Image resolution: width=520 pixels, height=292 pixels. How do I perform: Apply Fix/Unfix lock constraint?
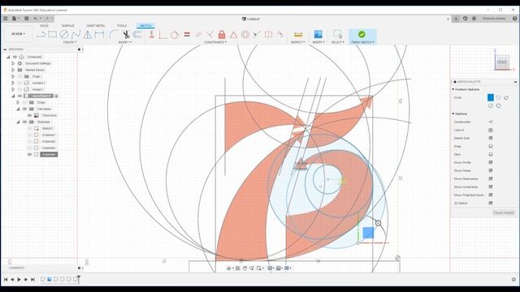[222, 34]
